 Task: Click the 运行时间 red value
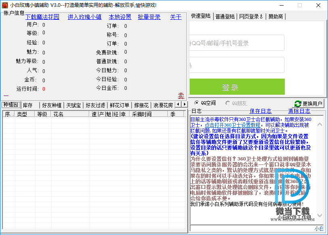pos(44,89)
